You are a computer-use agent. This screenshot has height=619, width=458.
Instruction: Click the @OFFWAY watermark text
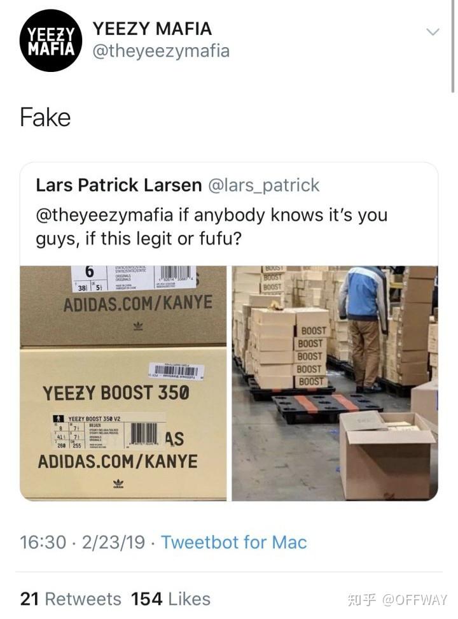(x=415, y=600)
